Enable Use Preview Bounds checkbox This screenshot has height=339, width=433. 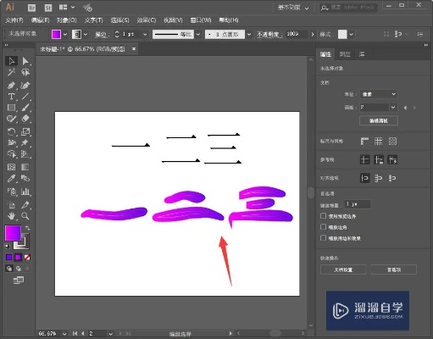[324, 216]
